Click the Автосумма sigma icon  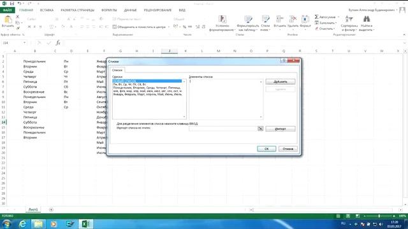[316, 17]
